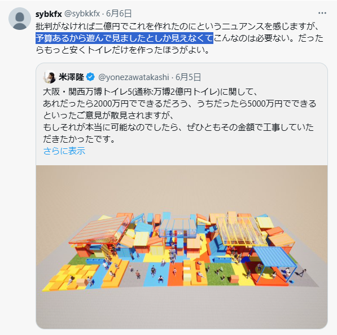Screen dimensions: 337x335
Task: Open the quoted tweet text about 万博2億円トイレ
Action: click(180, 115)
